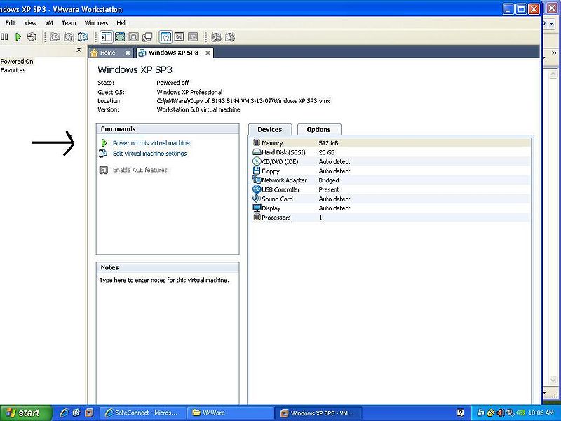Image resolution: width=561 pixels, height=421 pixels.
Task: Select the Hard Disk (SCSI) device row
Action: (x=391, y=152)
